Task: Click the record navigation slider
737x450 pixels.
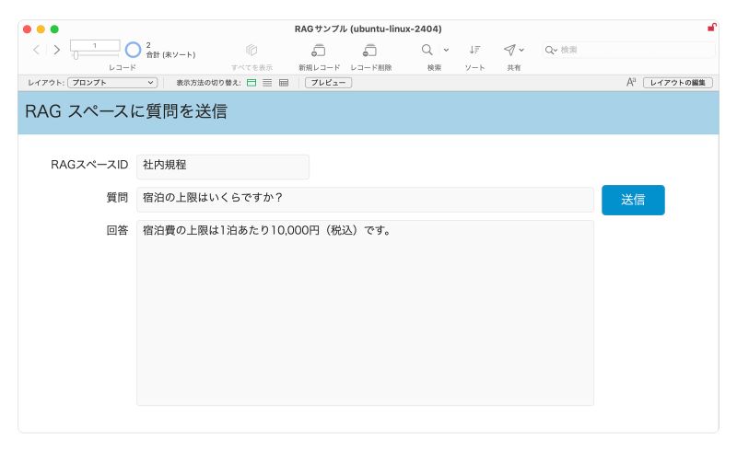Action: pos(95,55)
